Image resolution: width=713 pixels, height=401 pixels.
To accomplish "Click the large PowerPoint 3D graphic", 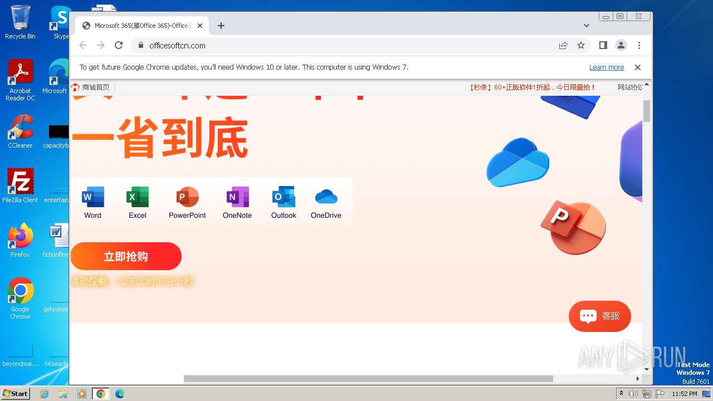I will (573, 227).
